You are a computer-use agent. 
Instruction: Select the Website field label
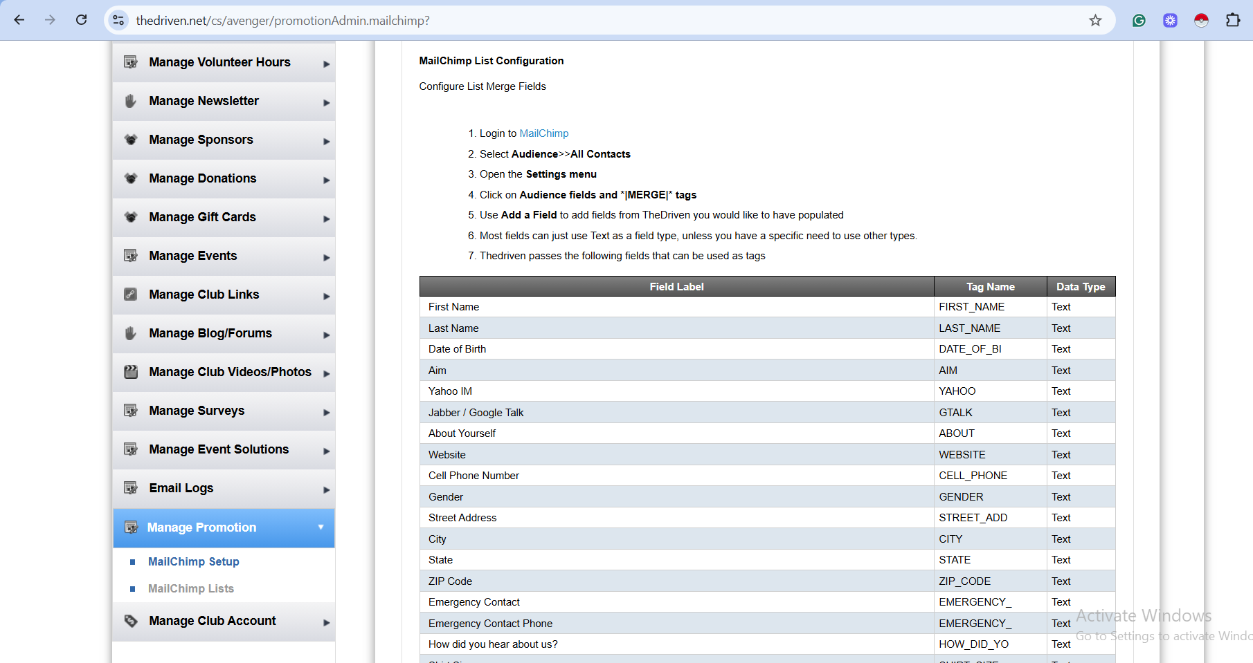[x=447, y=455]
